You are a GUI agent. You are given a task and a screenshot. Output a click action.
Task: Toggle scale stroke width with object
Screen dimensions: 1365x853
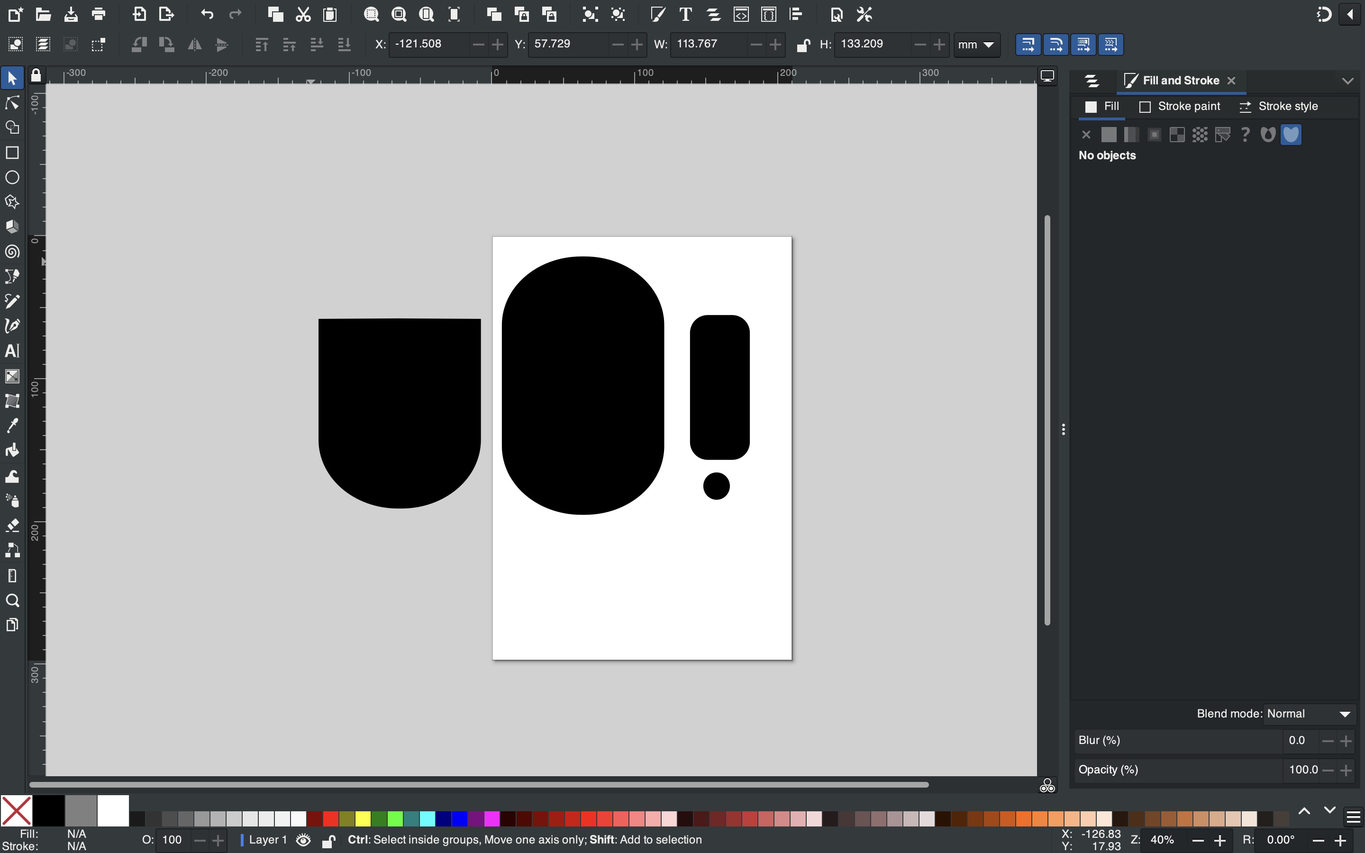[x=1028, y=45]
